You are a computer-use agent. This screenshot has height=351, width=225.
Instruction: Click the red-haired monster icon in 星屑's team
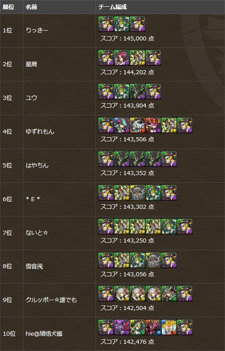pyautogui.click(x=122, y=58)
